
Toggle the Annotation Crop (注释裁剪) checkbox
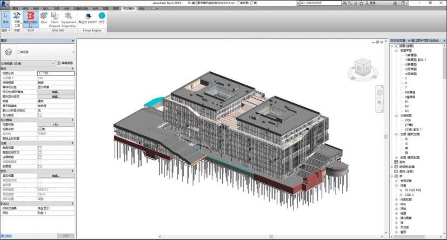tap(39, 157)
